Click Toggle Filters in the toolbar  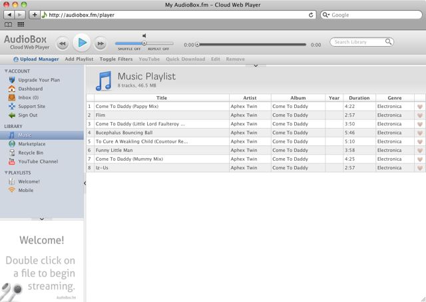click(116, 59)
